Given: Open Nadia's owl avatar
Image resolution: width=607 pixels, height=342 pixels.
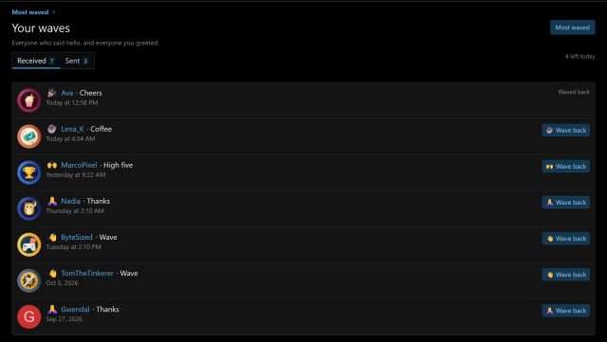Looking at the screenshot, I should pos(29,208).
